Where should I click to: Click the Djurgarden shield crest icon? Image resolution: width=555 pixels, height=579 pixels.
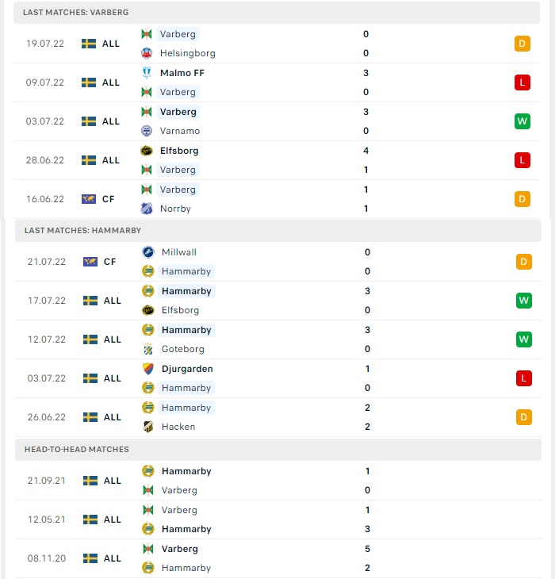(x=148, y=369)
